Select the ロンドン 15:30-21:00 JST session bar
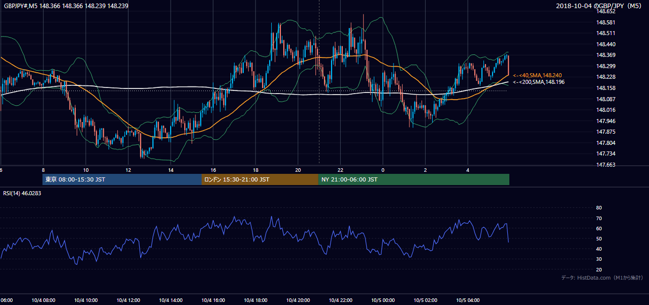 click(x=260, y=179)
